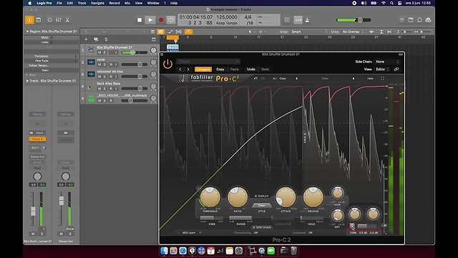Image resolution: width=458 pixels, height=258 pixels.
Task: Toggle the Inspector button in Logic toolbar
Action: pos(29,20)
